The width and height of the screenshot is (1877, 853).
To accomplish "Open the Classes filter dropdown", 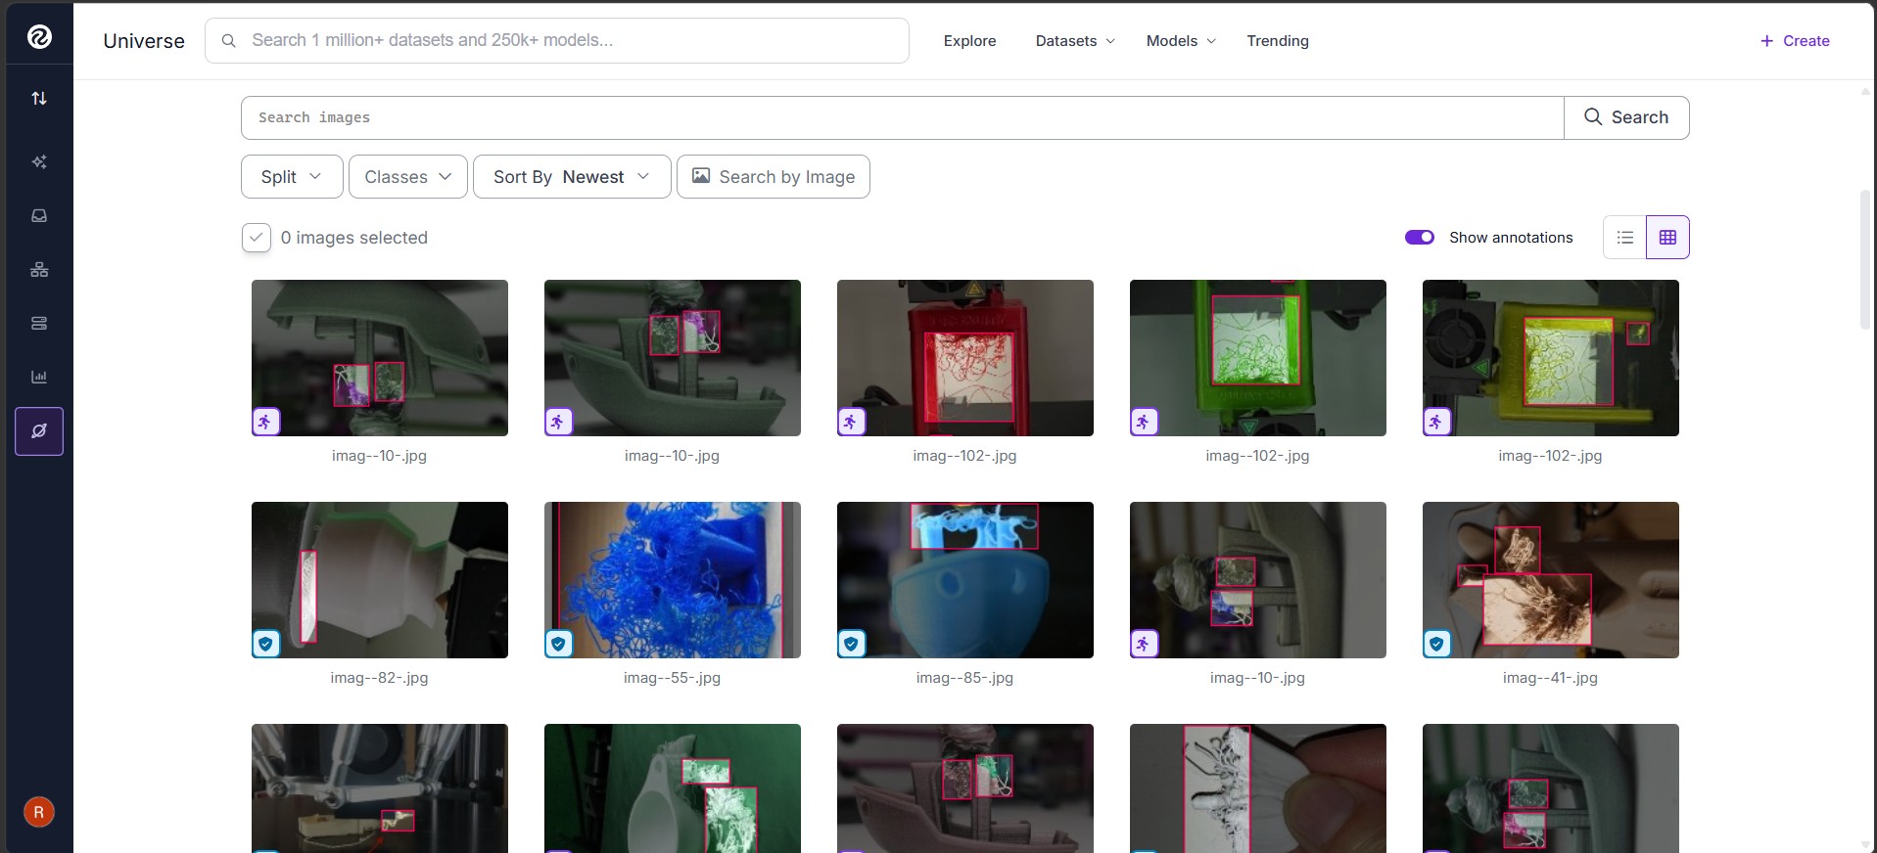I will pyautogui.click(x=408, y=177).
